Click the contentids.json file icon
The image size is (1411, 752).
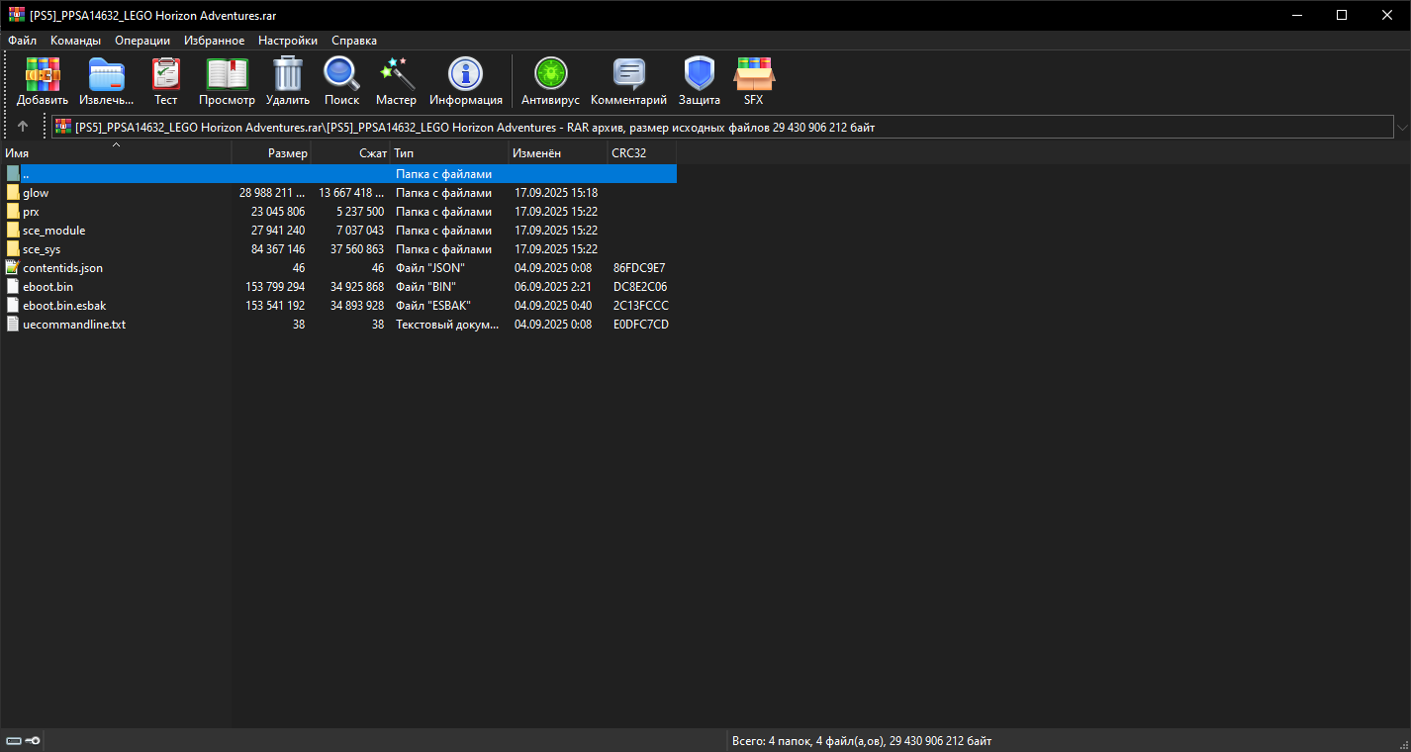coord(13,268)
